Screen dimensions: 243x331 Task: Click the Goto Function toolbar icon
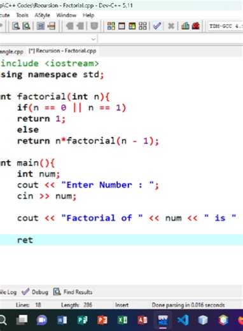(x=41, y=26)
